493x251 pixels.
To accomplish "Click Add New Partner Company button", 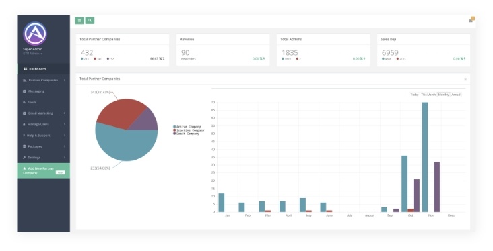I will [x=44, y=170].
